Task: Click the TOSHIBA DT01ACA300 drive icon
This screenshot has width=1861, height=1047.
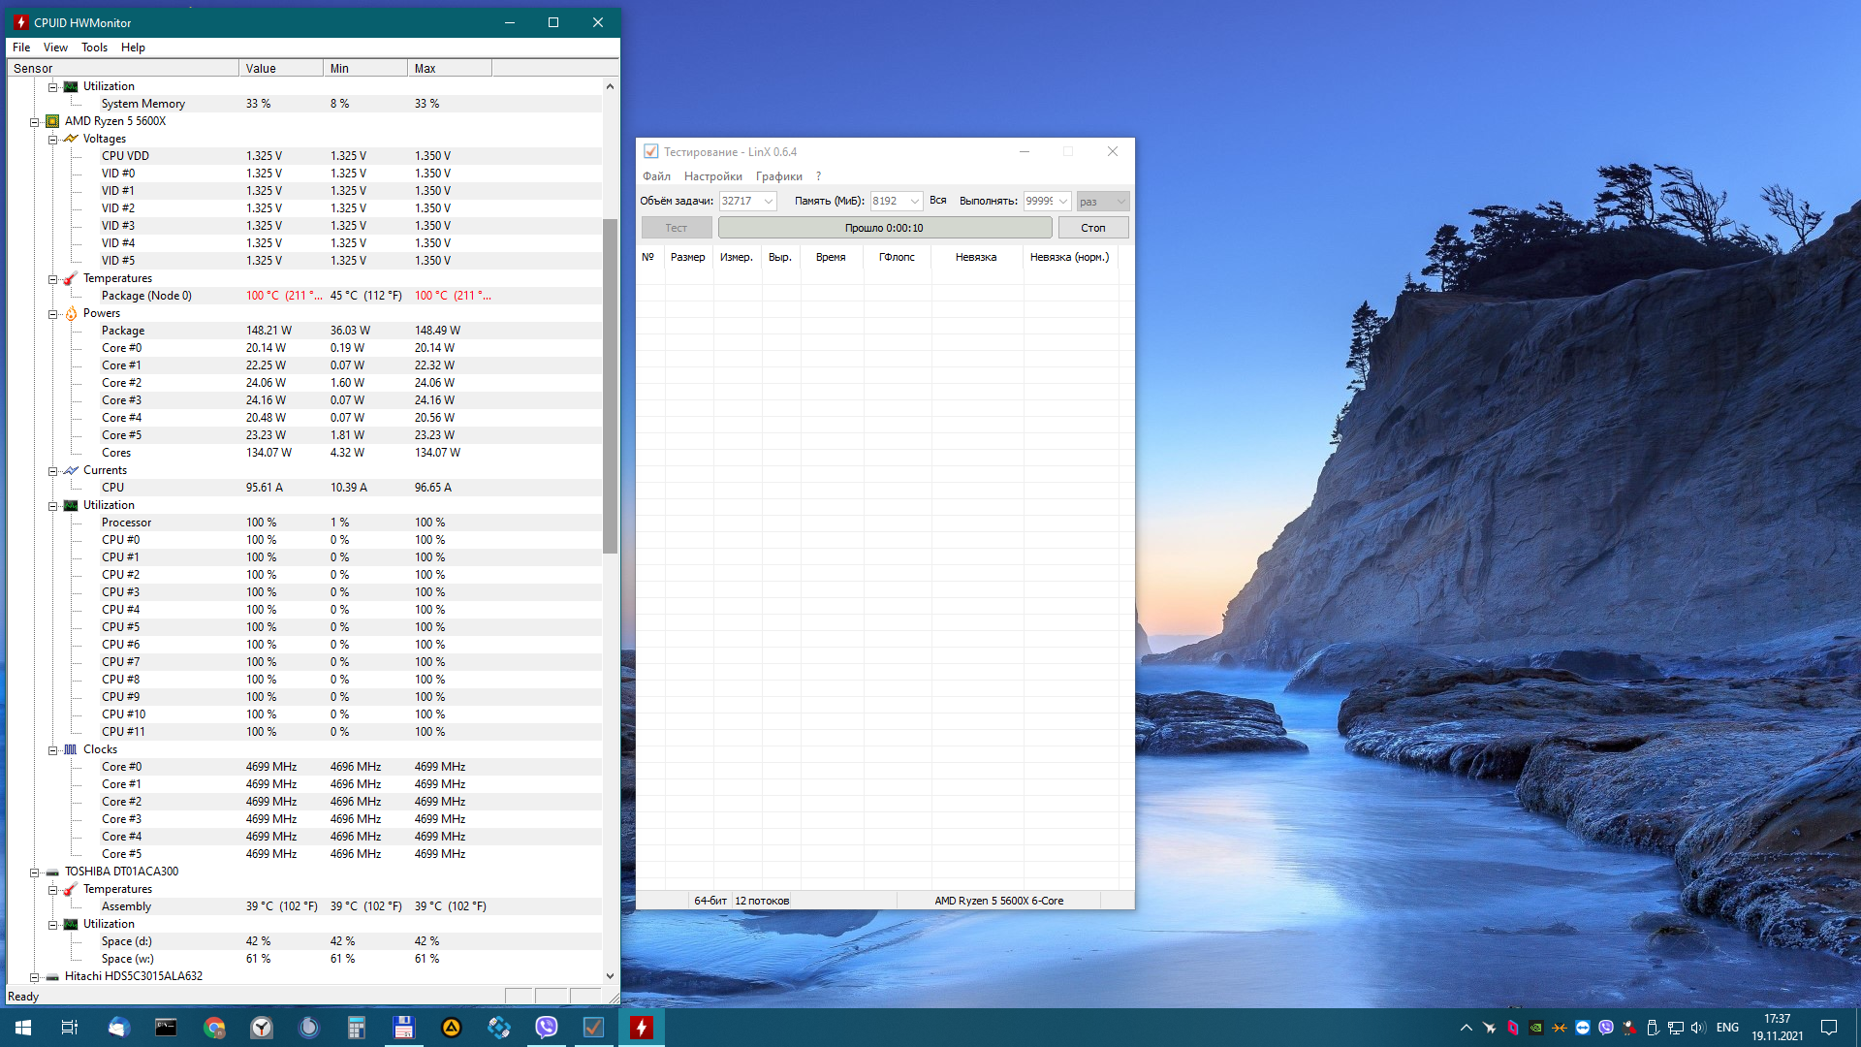Action: (52, 872)
